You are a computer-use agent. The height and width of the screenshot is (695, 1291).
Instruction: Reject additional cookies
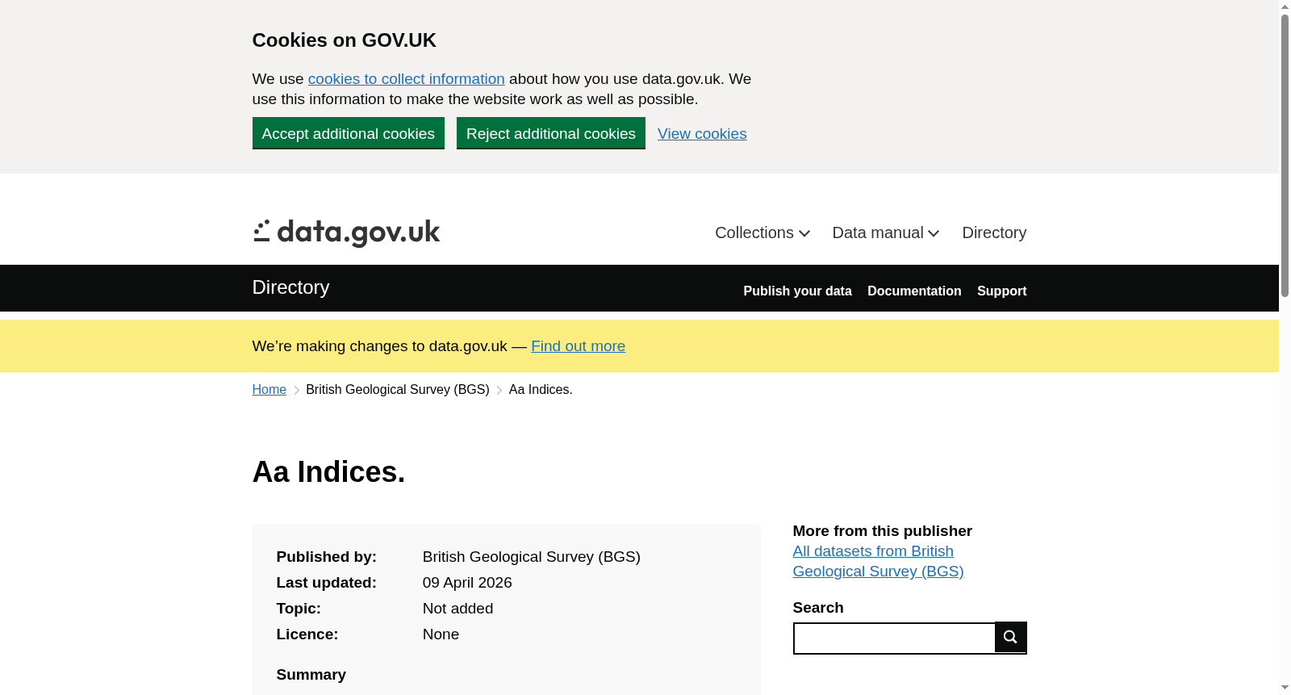(x=550, y=133)
